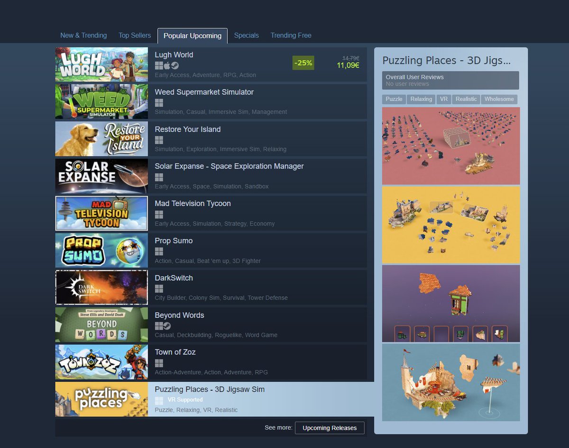This screenshot has height=448, width=569.
Task: Click the SteamOS icon next to Lugh World
Action: [174, 65]
